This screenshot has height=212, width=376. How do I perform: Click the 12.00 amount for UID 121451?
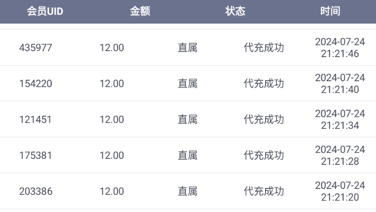point(111,120)
